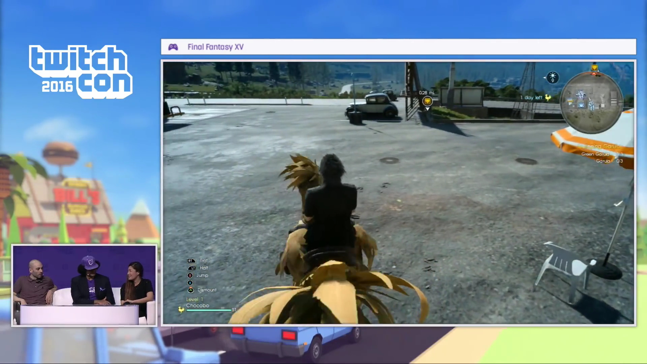Click the yellow quest waypoint marker
The height and width of the screenshot is (364, 647).
(427, 101)
